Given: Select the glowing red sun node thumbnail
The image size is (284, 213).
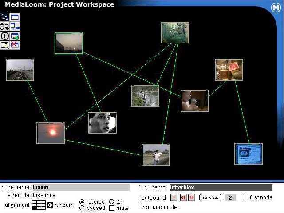Looking at the screenshot, I should click(51, 134).
